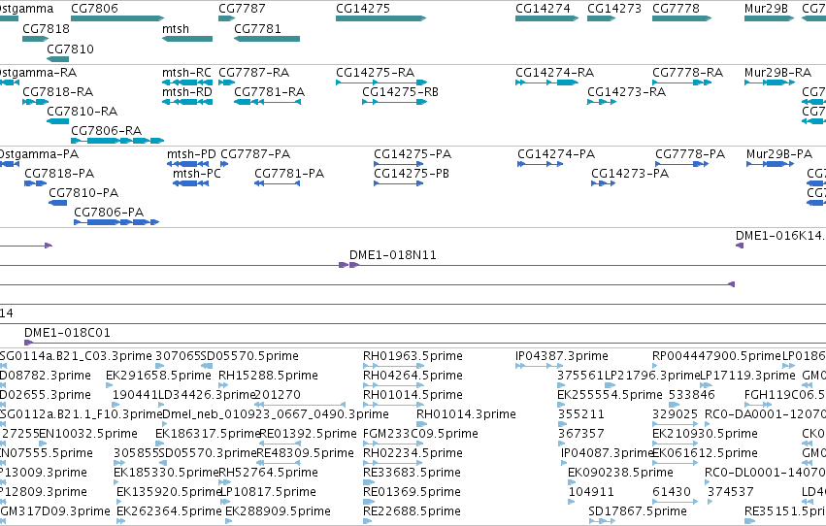Click the CG14274 gene label

tap(543, 9)
